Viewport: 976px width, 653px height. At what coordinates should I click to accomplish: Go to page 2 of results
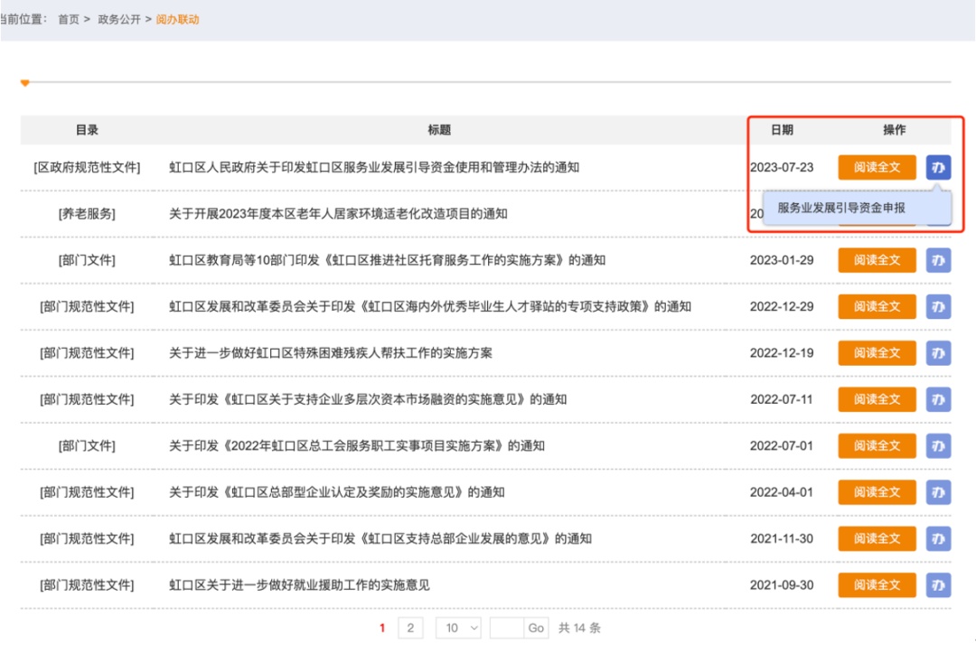(410, 628)
